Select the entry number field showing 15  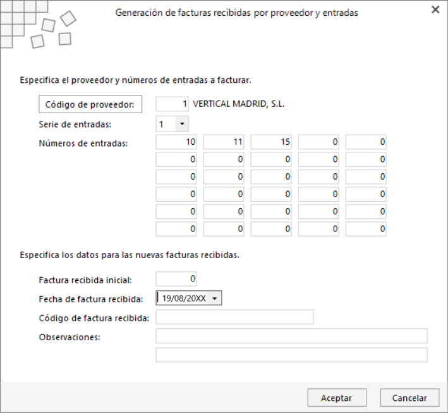click(271, 142)
